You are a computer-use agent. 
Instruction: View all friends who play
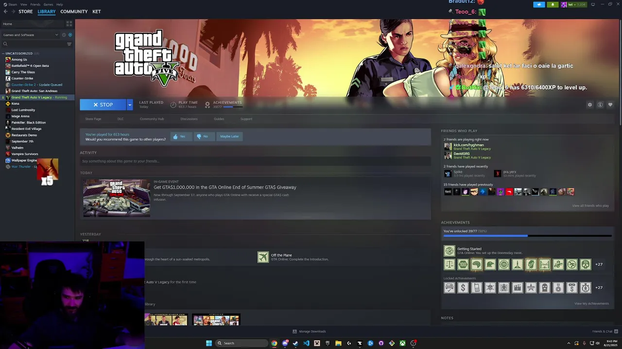pos(590,206)
